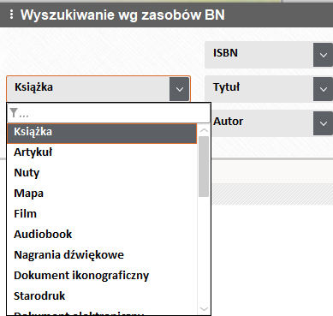Expand the Tytuł dropdown arrow
This screenshot has width=333, height=316.
tap(323, 89)
